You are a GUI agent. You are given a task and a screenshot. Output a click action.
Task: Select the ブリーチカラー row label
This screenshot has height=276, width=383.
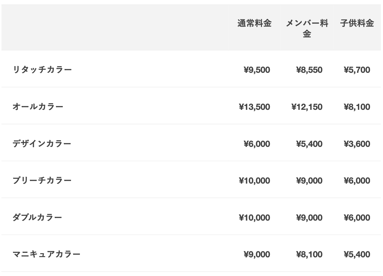[x=42, y=181]
